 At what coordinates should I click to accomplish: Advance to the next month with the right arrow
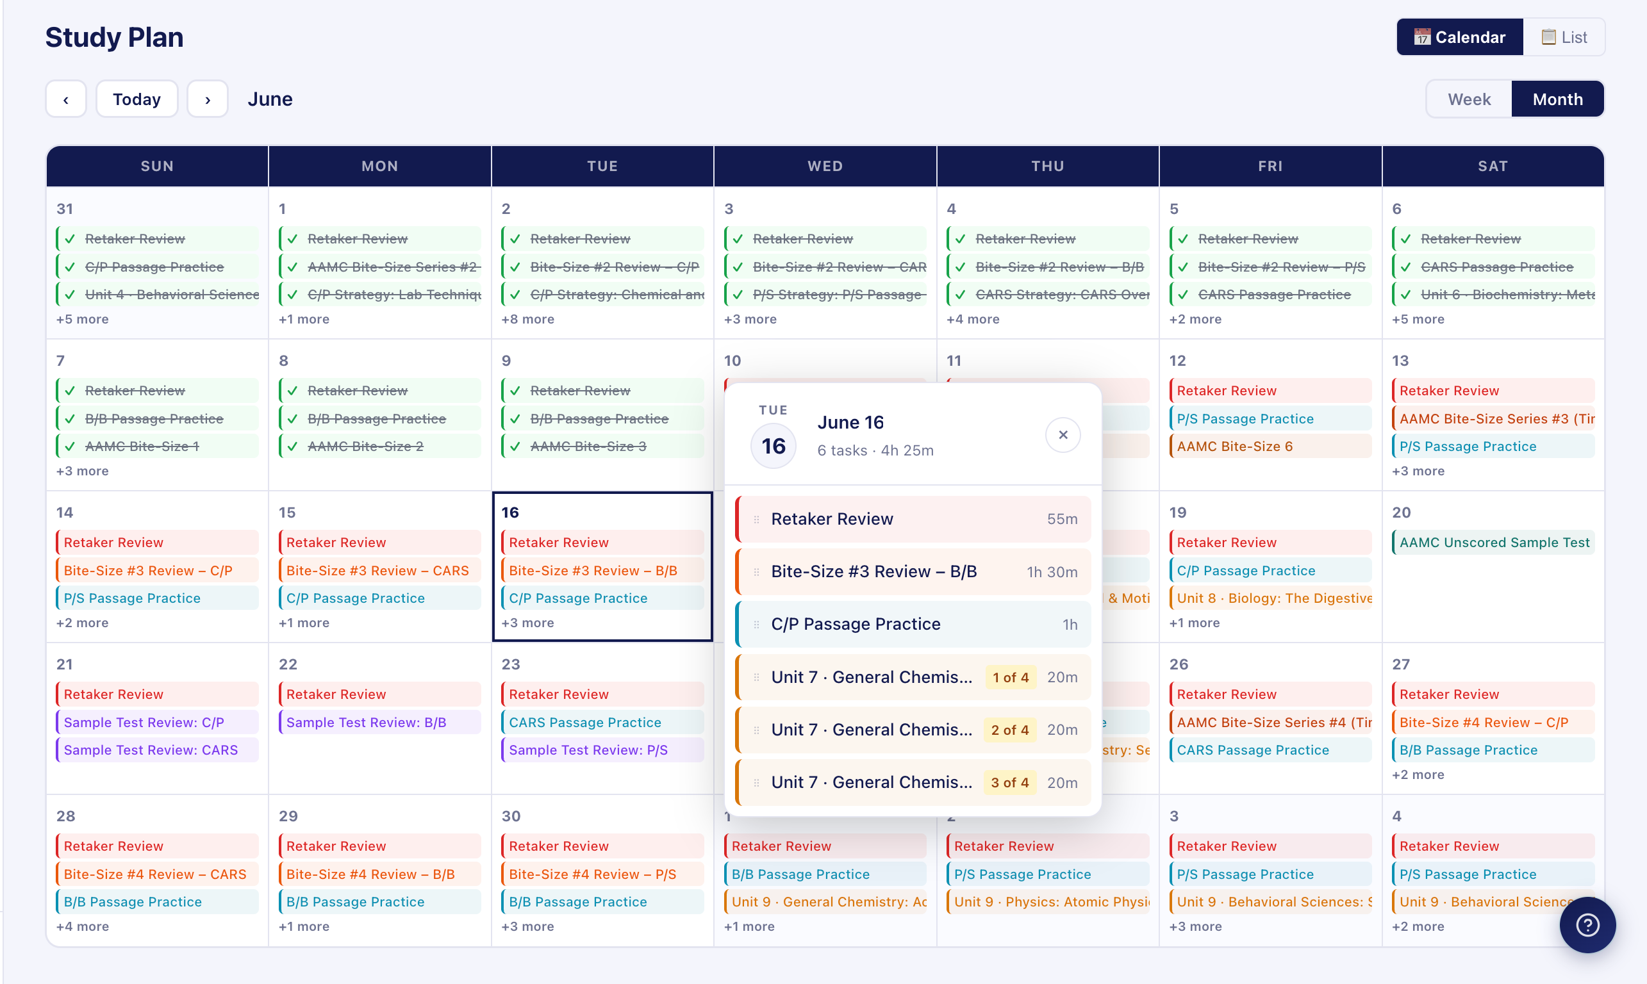click(208, 99)
